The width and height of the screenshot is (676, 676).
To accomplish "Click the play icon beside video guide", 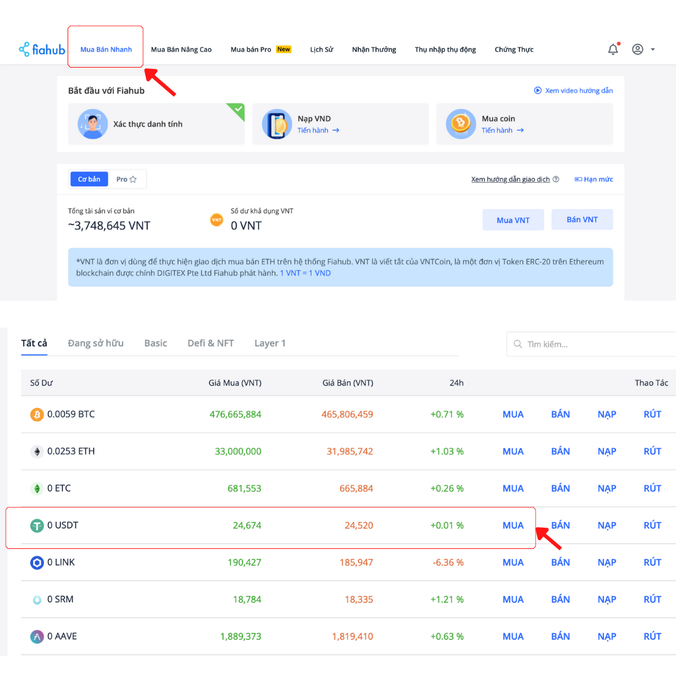I will tap(538, 91).
